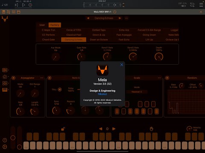Show the keyboard icon in the plugin title bar
This screenshot has height=153, width=205.
point(3,12)
